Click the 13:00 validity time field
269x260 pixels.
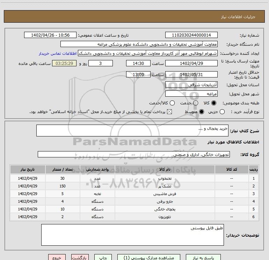coord(138,74)
